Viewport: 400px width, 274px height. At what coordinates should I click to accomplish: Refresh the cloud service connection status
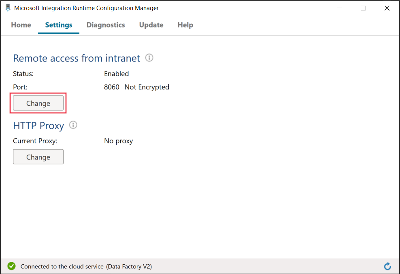coord(387,266)
